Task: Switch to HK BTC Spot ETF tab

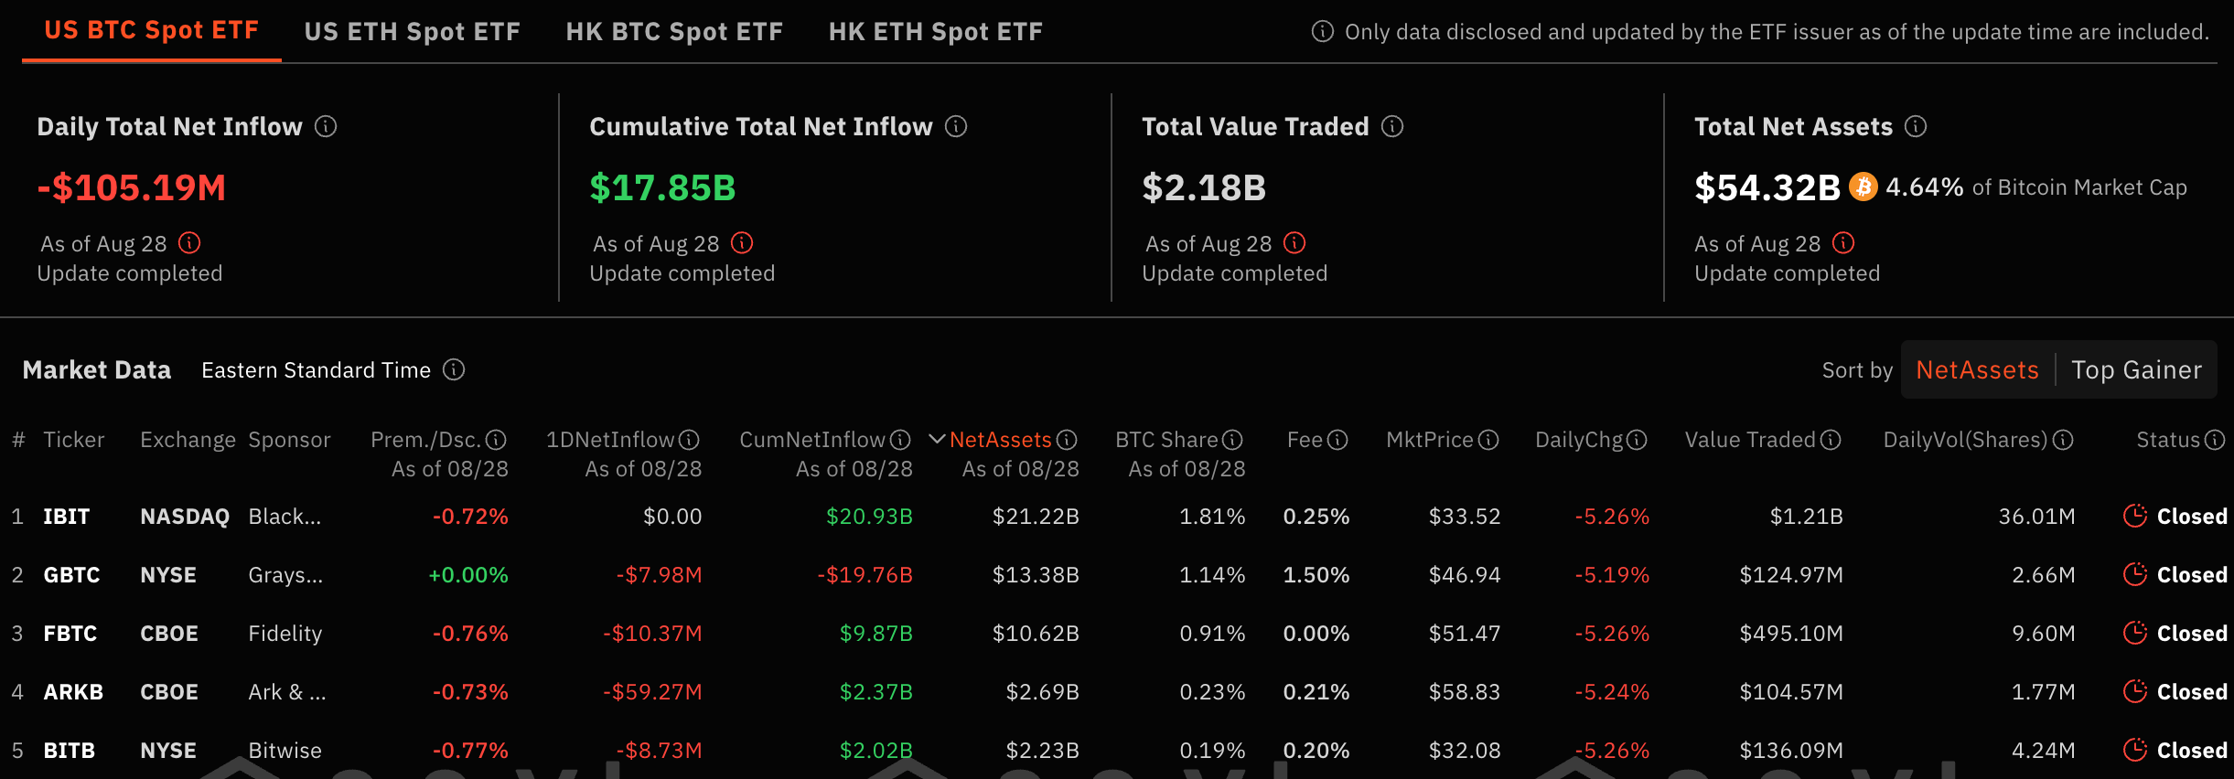Action: (674, 32)
